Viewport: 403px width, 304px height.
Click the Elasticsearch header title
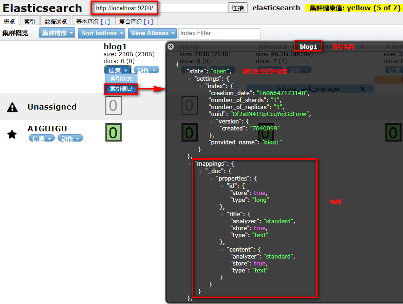coord(42,8)
